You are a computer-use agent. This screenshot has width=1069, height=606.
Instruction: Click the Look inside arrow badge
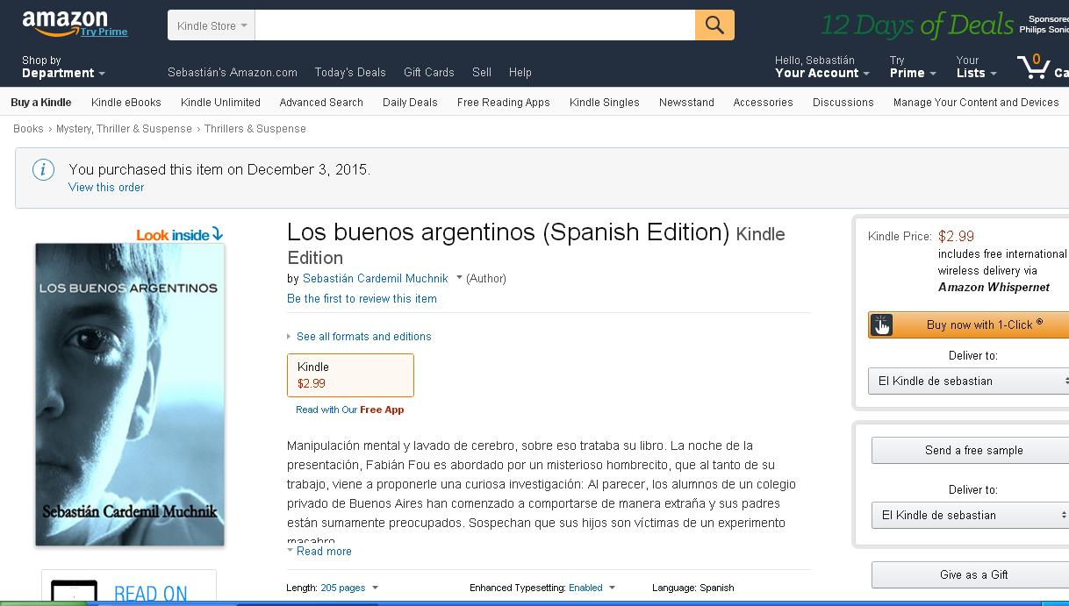point(179,234)
